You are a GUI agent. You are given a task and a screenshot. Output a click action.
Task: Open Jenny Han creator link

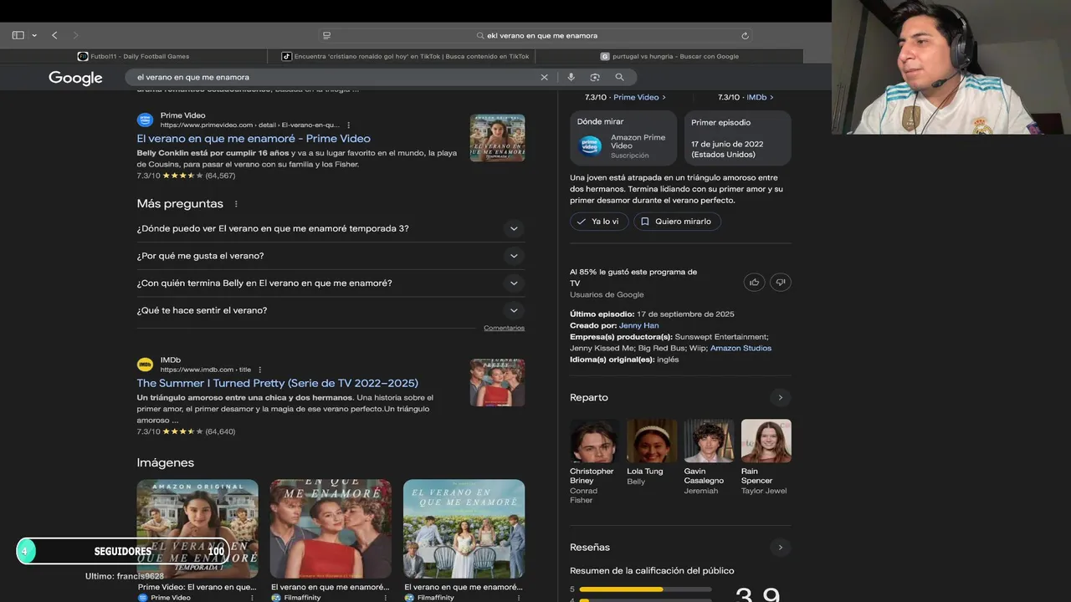(639, 325)
